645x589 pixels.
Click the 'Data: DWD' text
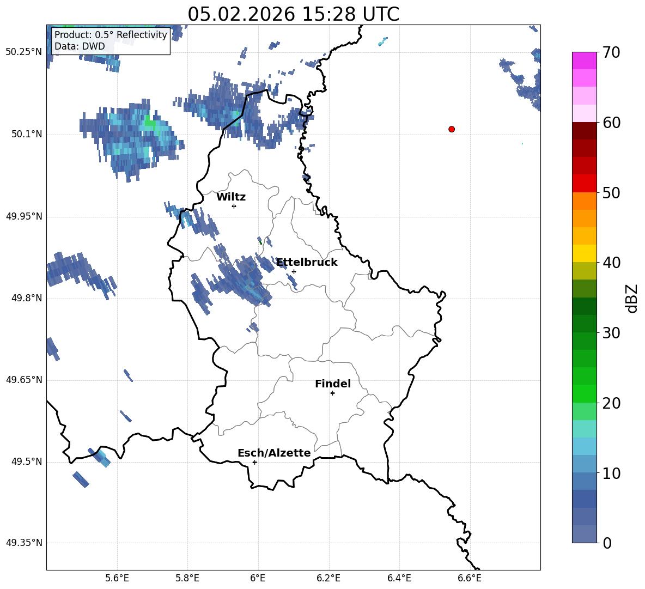click(80, 46)
